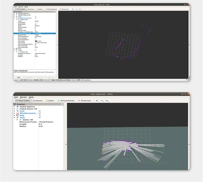Select Move Camera tool in lower RViz window
This screenshot has height=182, width=203.
point(23,101)
